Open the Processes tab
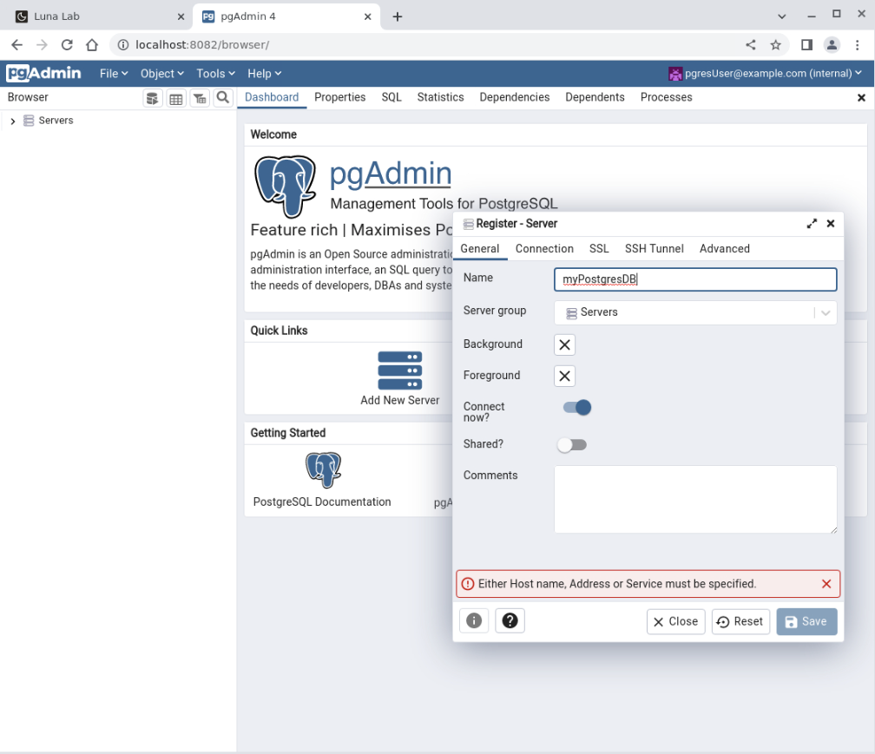The width and height of the screenshot is (875, 754). point(667,97)
